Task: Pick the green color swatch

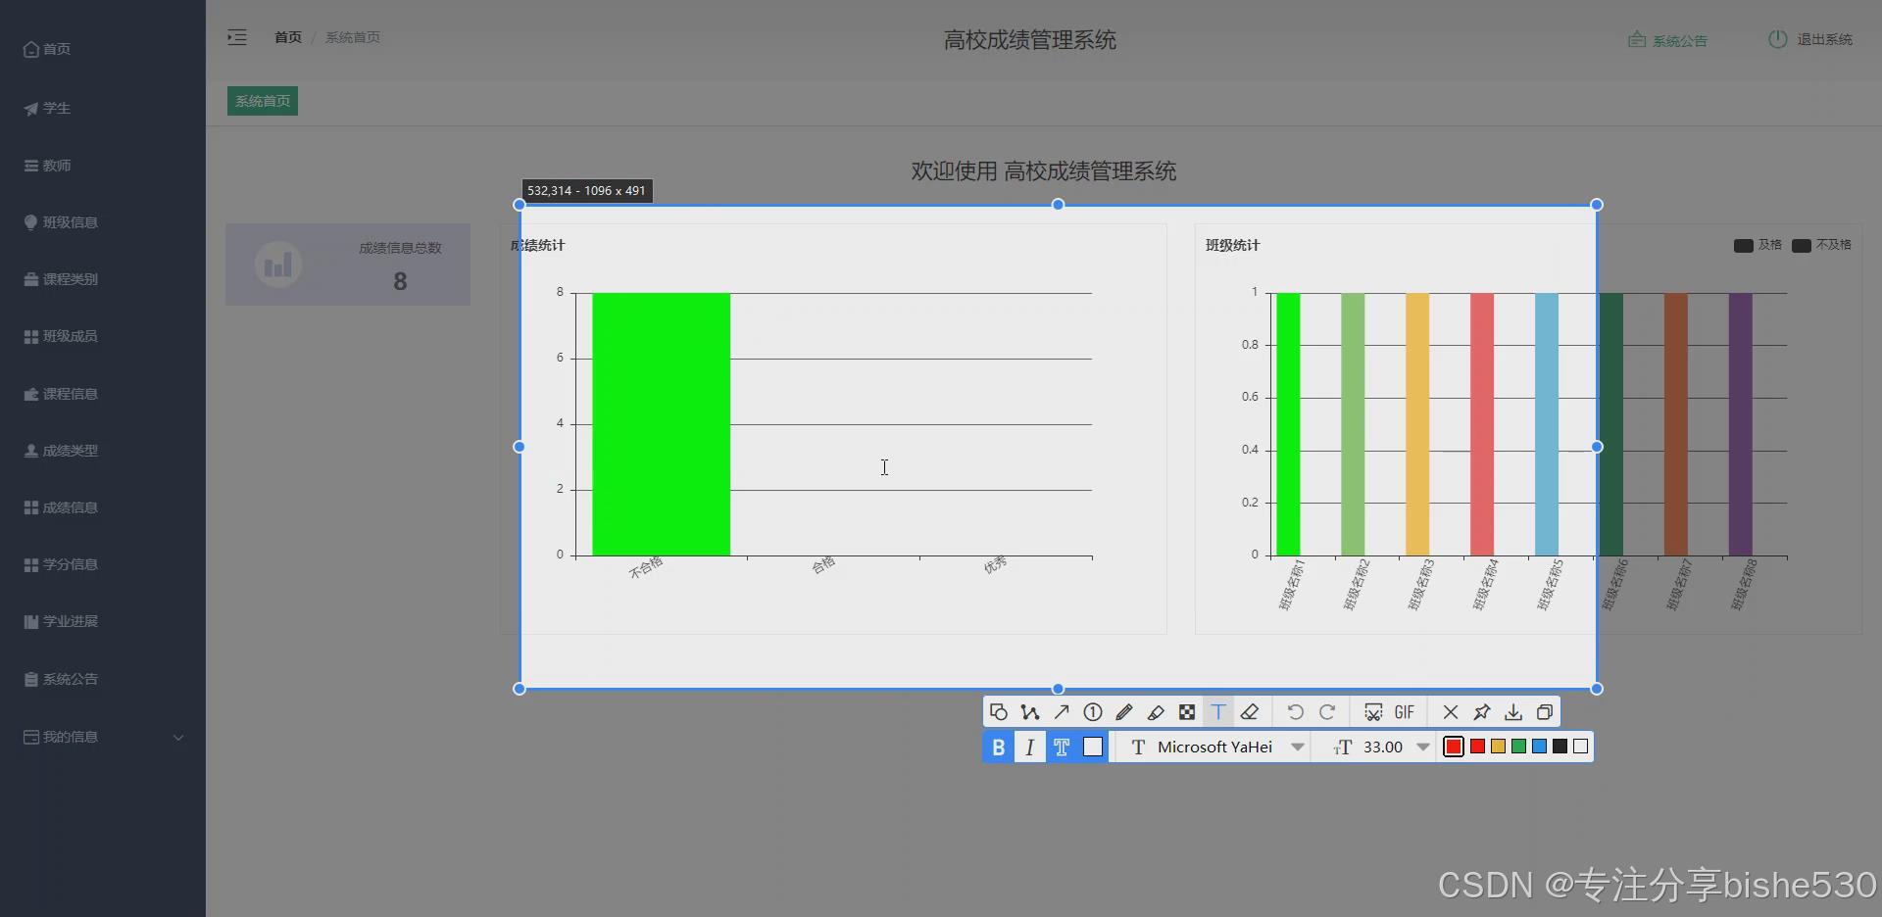Action: point(1518,747)
